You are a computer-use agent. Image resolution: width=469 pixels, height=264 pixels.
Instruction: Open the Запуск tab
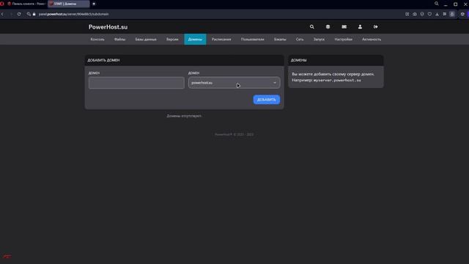pyautogui.click(x=319, y=39)
